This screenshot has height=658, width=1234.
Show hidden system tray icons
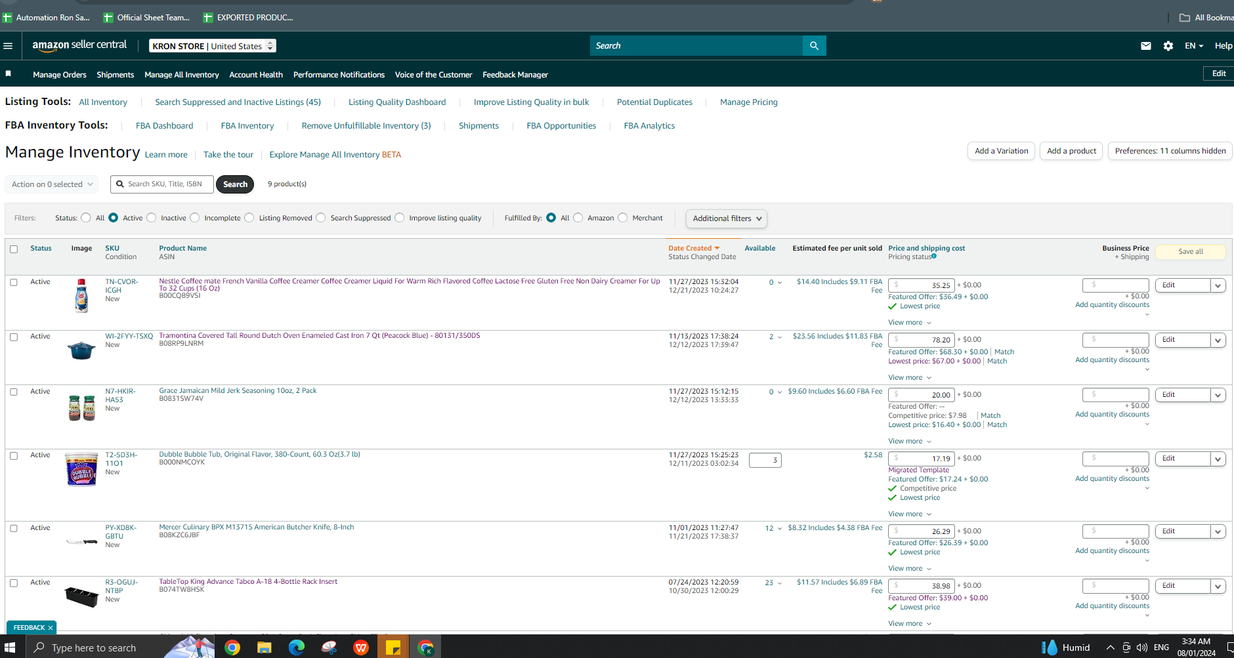tap(1111, 648)
